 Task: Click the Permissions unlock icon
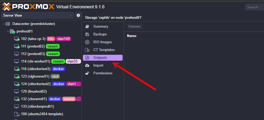pyautogui.click(x=87, y=73)
